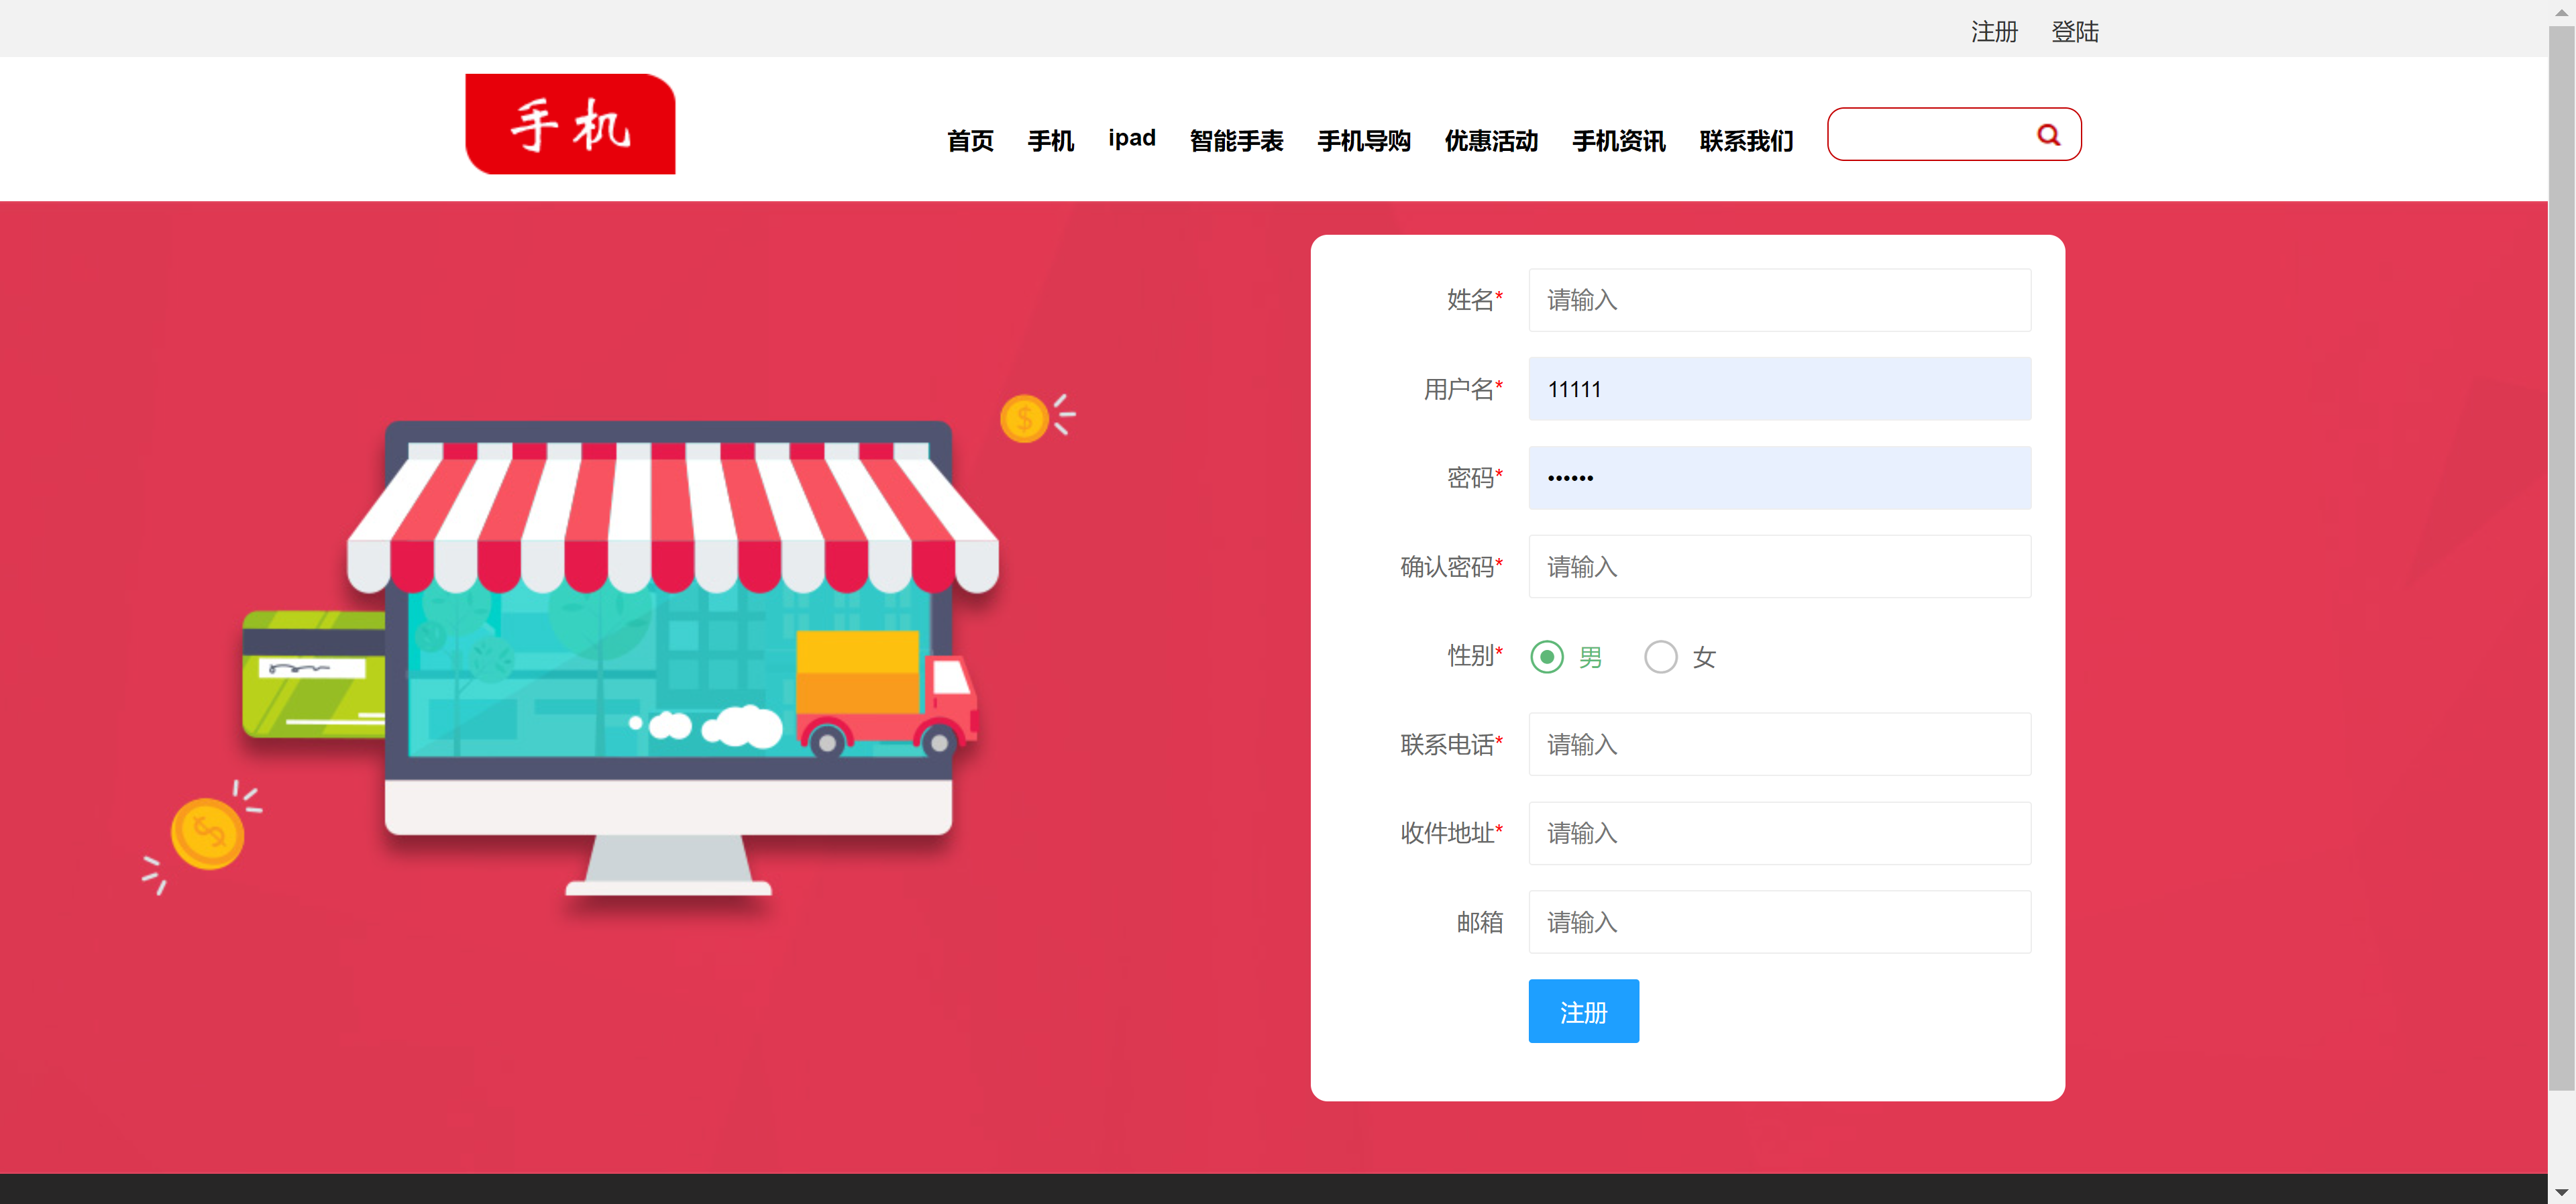Image resolution: width=2576 pixels, height=1204 pixels.
Task: Click the online store illustration image
Action: [610, 655]
